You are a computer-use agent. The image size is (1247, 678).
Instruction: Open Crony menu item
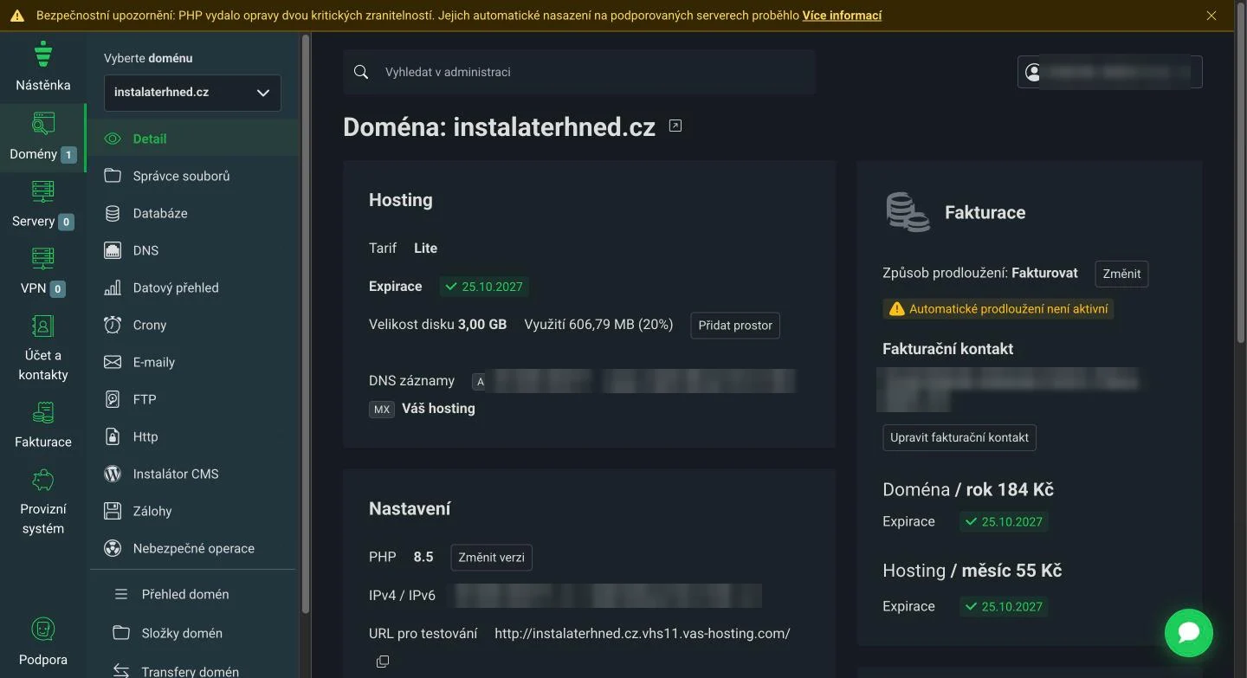(x=193, y=325)
